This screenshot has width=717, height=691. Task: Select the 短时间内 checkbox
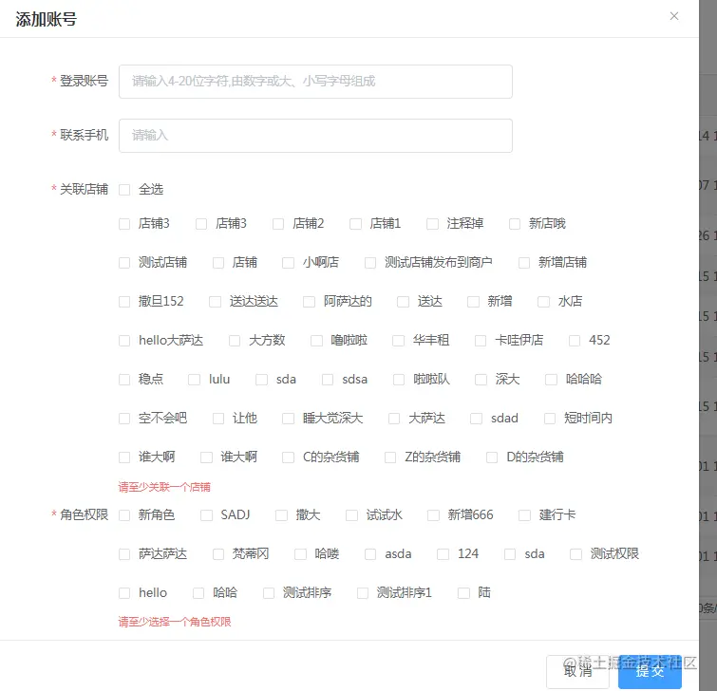click(x=550, y=419)
